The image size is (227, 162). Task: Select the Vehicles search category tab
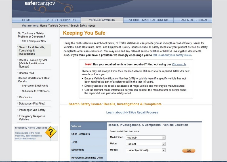pos(89,126)
